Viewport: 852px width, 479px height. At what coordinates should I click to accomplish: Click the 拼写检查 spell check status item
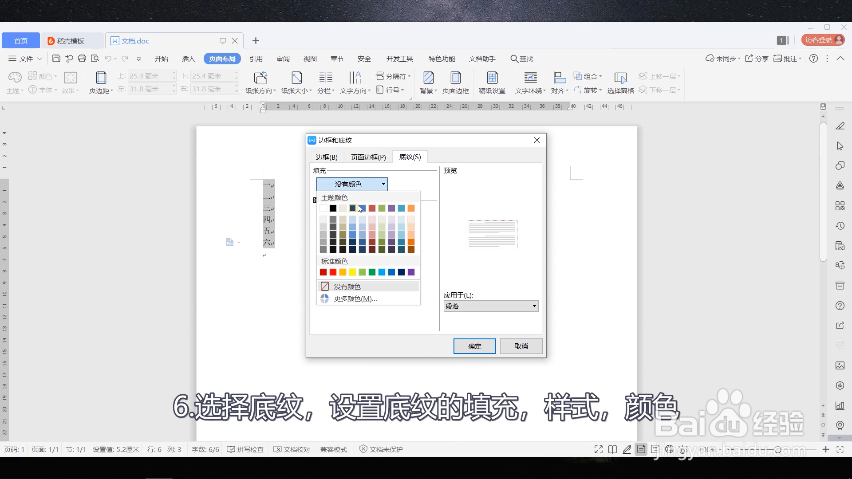245,449
